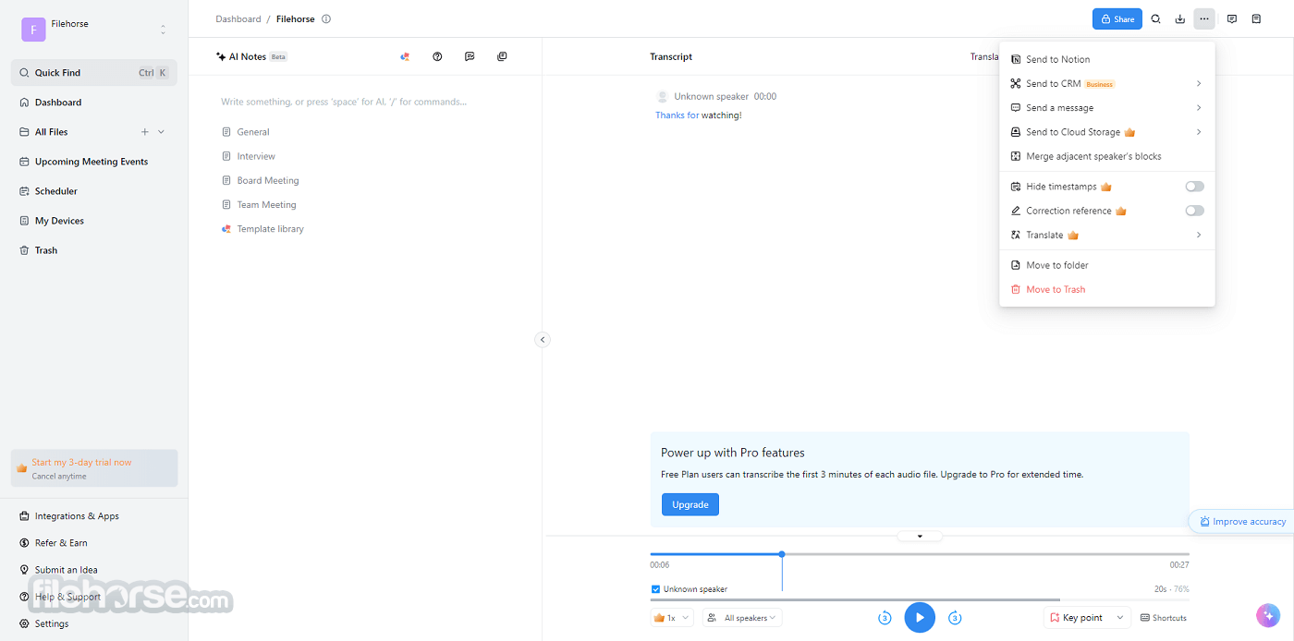Open the comments icon in top bar
Image resolution: width=1294 pixels, height=641 pixels.
click(1232, 18)
